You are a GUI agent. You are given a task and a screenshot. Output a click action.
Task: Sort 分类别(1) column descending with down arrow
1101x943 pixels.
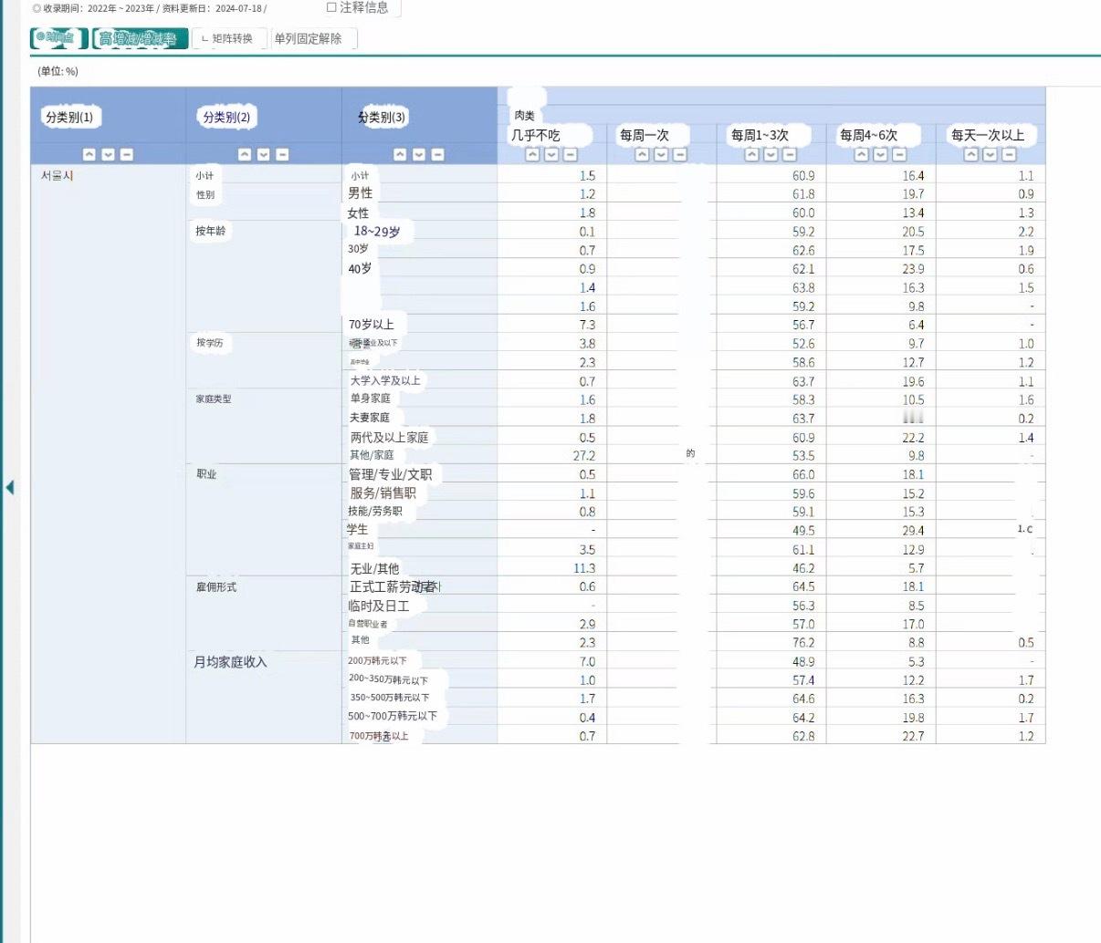pyautogui.click(x=108, y=154)
